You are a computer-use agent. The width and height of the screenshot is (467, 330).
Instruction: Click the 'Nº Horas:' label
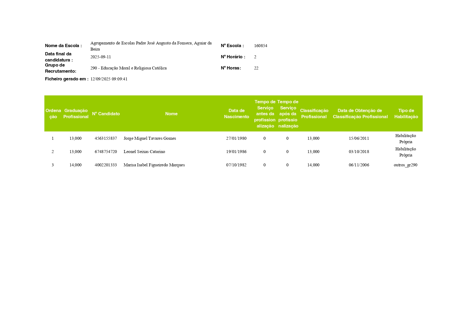(x=231, y=68)
